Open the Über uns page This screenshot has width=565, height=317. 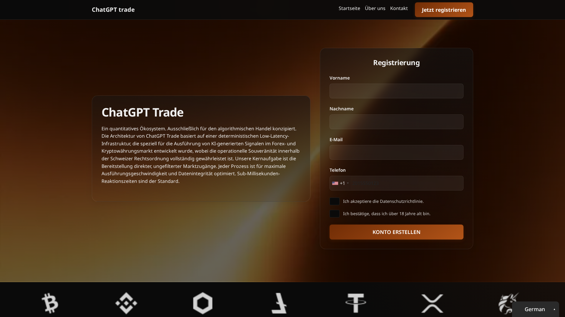pos(375,8)
